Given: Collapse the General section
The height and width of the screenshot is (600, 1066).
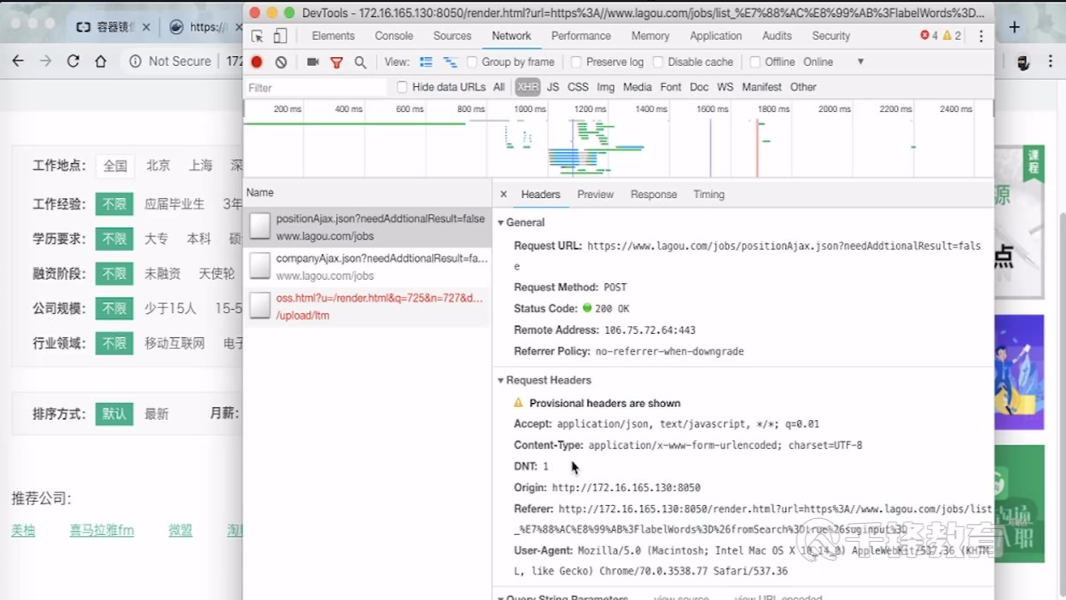Looking at the screenshot, I should [x=501, y=223].
